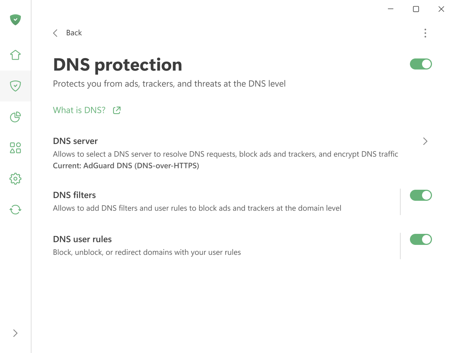Turn off the DNS filters toggle
The image size is (454, 353).
(x=421, y=195)
